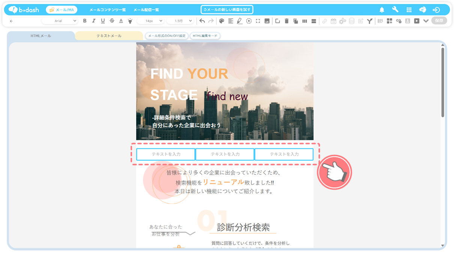Toggle bold text formatting

pyautogui.click(x=85, y=21)
